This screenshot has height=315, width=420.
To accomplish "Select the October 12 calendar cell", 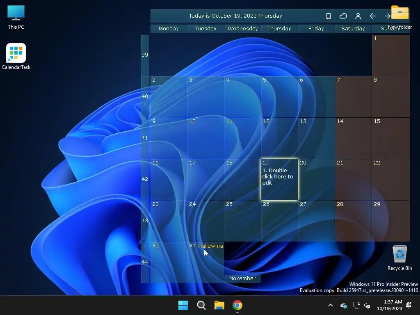I will pos(279,138).
